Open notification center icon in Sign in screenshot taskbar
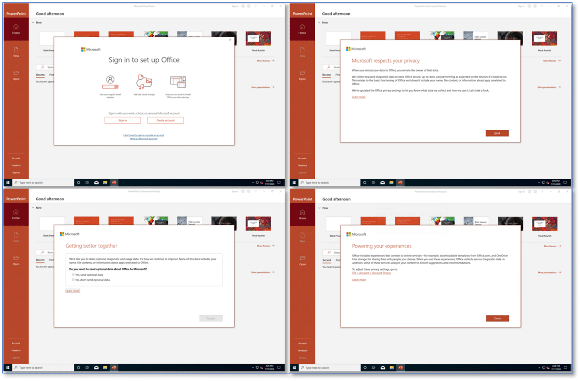The height and width of the screenshot is (381, 580). click(x=279, y=183)
